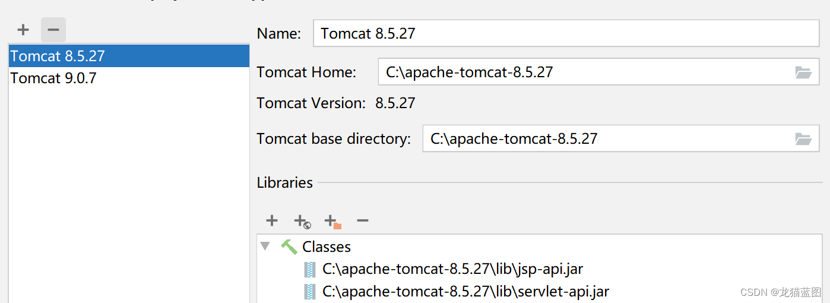Click the Tomcat Home path field
830x303 pixels.
coord(585,72)
